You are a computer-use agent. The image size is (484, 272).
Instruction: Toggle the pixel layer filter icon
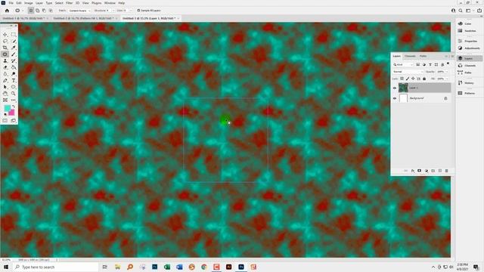click(417, 65)
